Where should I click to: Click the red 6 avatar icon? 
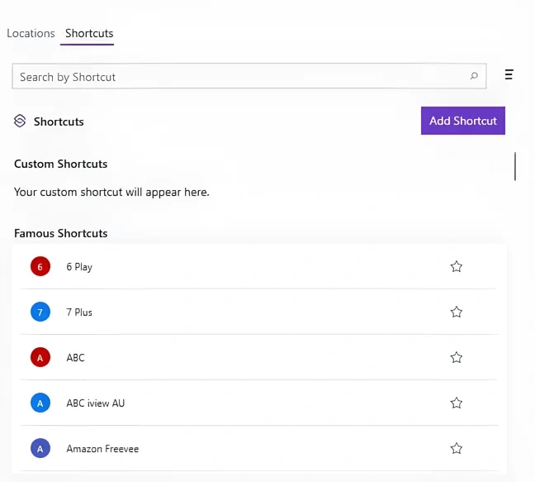(40, 266)
